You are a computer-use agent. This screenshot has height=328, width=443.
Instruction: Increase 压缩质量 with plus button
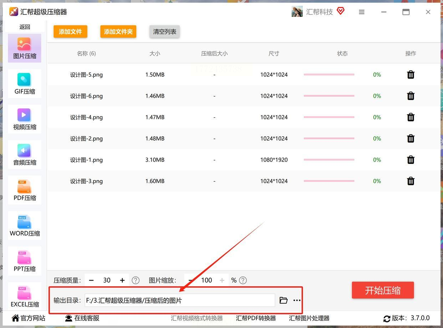(122, 281)
